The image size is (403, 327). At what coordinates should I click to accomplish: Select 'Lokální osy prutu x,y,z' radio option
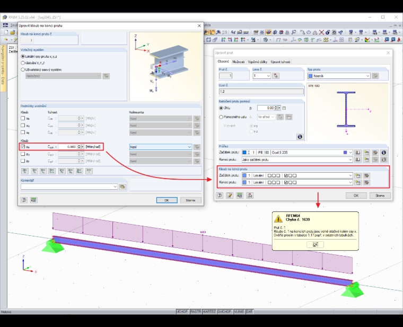tap(23, 56)
